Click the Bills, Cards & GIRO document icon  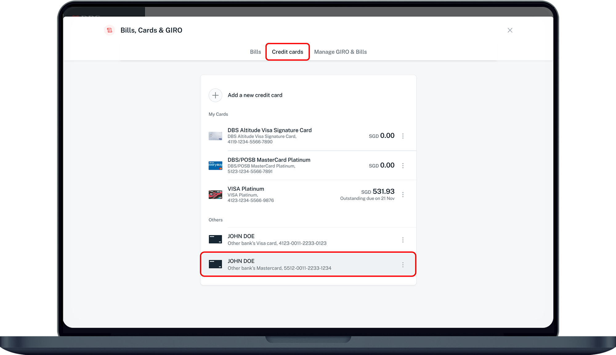tap(109, 30)
